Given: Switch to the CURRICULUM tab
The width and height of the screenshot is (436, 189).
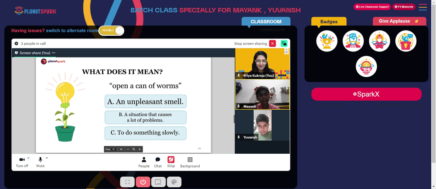Looking at the screenshot, I should (x=272, y=30).
